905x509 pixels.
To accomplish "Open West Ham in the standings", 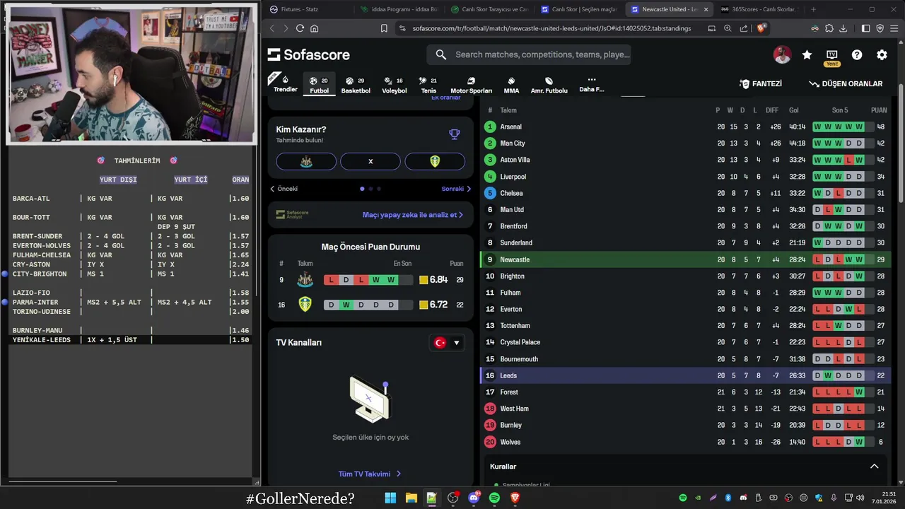I will (x=685, y=409).
